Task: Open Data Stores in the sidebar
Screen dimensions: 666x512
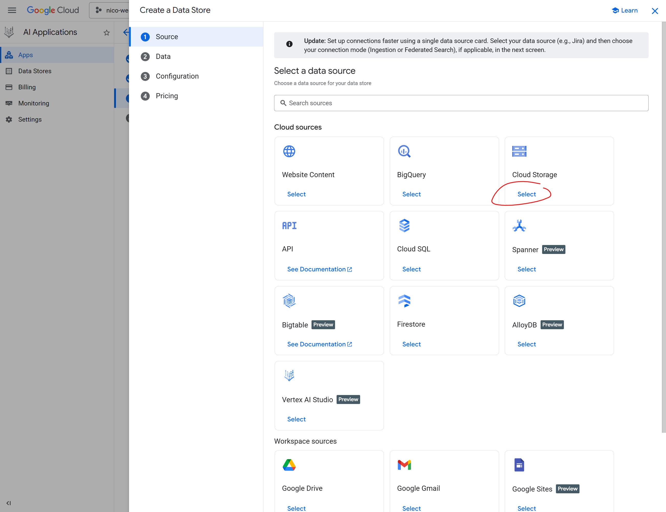Action: coord(35,71)
